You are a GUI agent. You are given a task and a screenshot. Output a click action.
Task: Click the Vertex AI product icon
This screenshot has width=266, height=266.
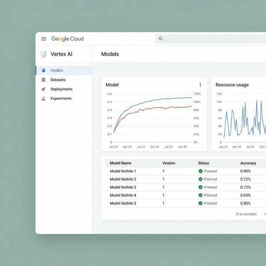43,54
